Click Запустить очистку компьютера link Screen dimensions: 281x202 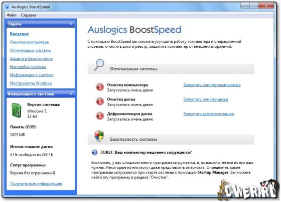point(212,85)
